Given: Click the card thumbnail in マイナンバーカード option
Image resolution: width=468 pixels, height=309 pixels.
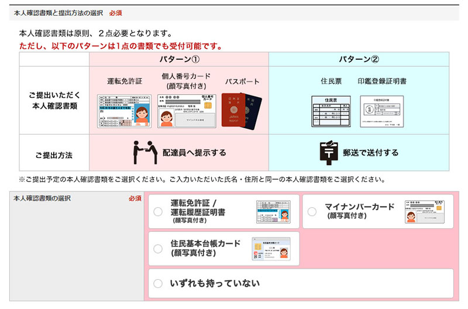Looking at the screenshot, I should point(429,211).
